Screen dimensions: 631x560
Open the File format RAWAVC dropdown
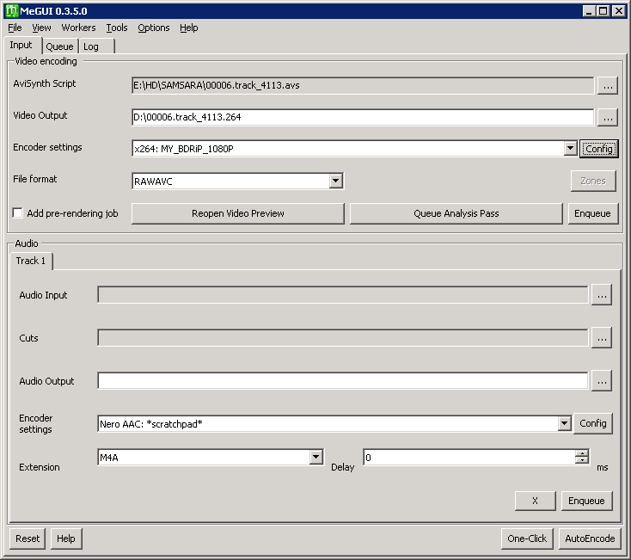click(336, 181)
